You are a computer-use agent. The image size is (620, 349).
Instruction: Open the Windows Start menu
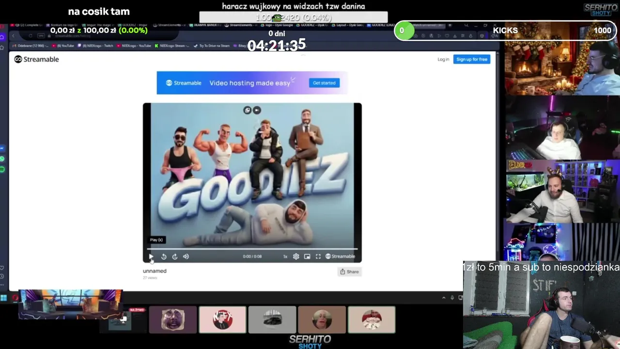click(x=4, y=298)
